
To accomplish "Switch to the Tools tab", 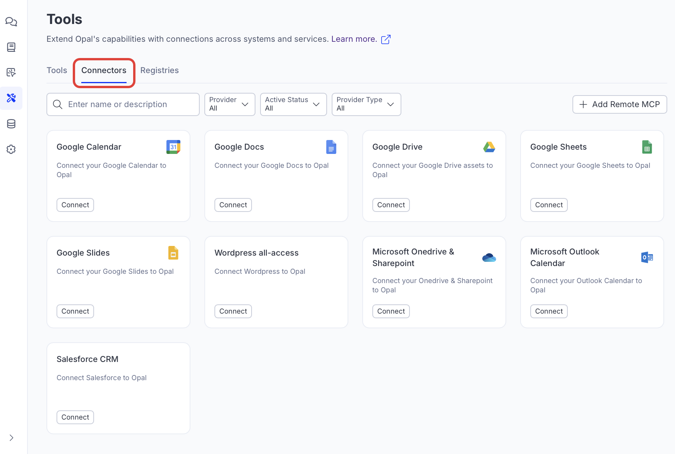I will (57, 70).
